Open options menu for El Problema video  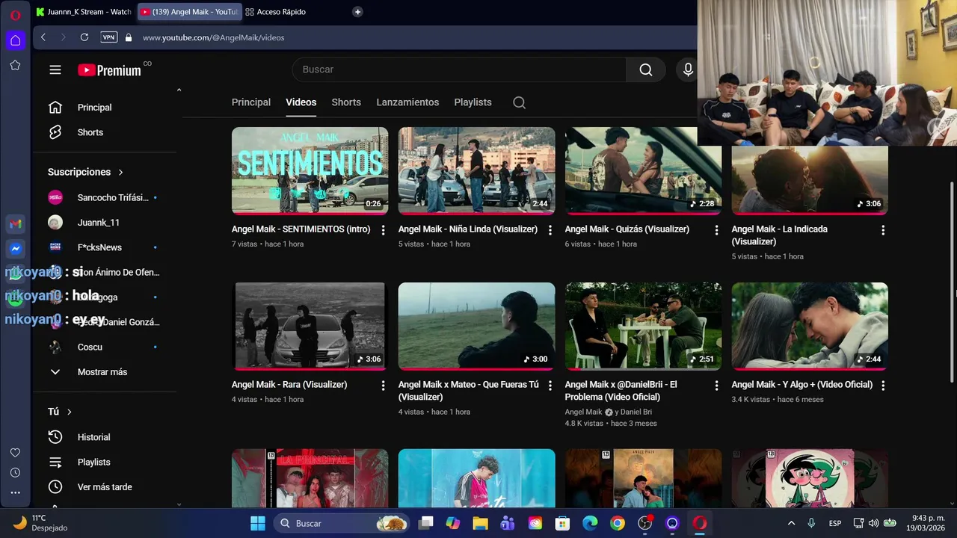pos(716,386)
